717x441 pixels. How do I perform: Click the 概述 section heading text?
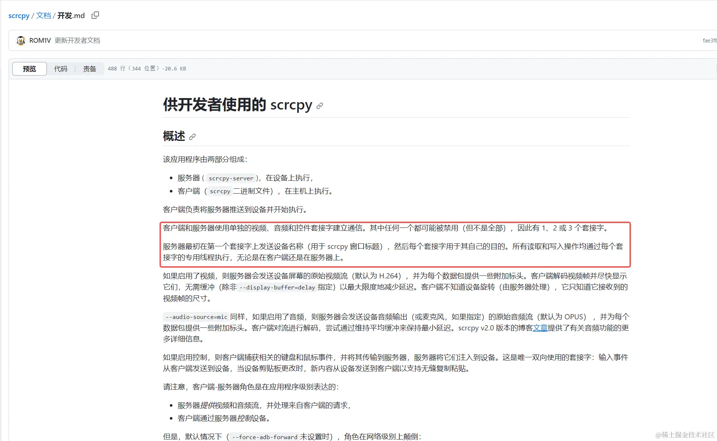pos(174,136)
